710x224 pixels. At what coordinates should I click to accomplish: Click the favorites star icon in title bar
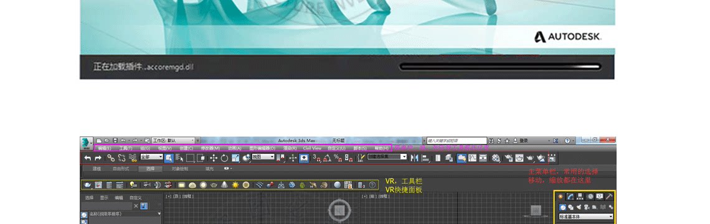[x=507, y=141]
